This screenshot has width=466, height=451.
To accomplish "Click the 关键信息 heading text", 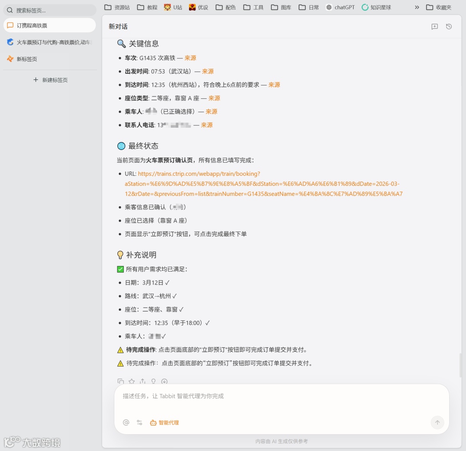I will click(144, 44).
